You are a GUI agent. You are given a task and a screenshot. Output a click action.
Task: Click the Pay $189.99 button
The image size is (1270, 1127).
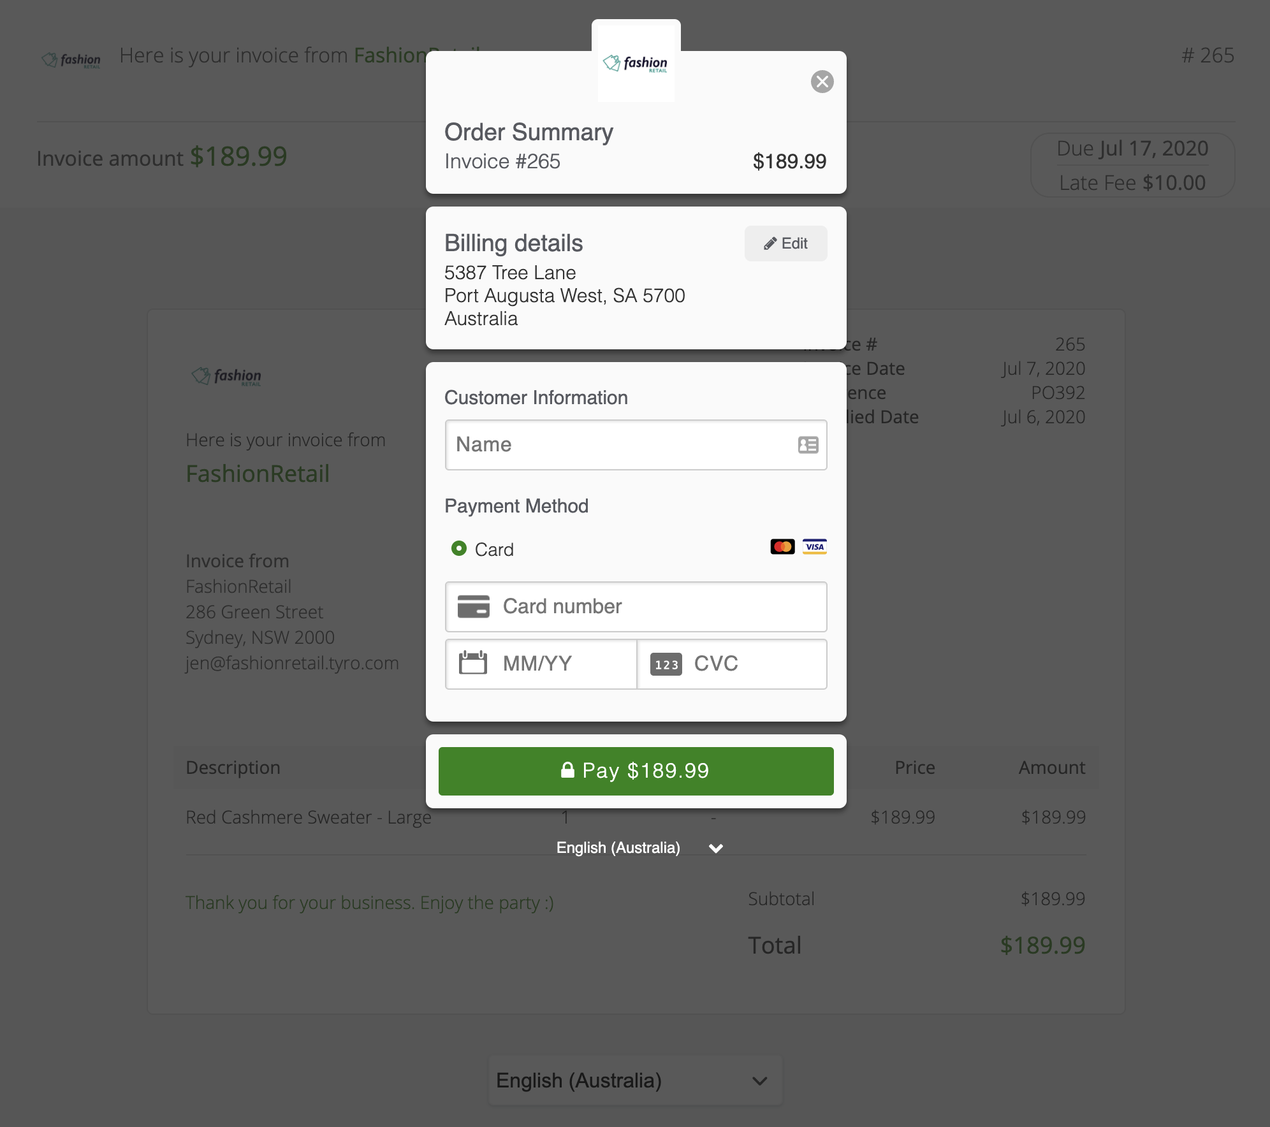click(636, 770)
